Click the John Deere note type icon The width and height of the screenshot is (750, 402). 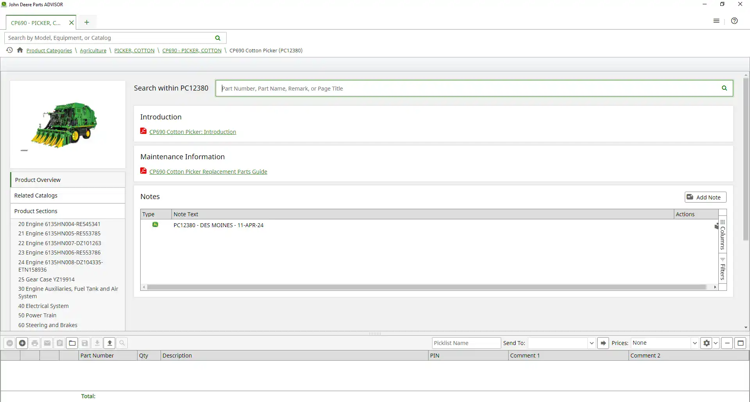(155, 224)
